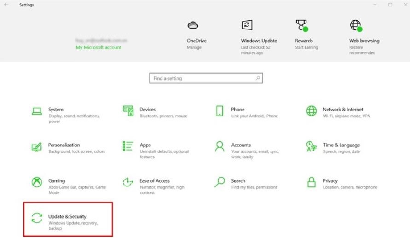Click the 'Bluetooth, printers, mouse' description
Screen dimensions: 410x238
click(x=163, y=116)
